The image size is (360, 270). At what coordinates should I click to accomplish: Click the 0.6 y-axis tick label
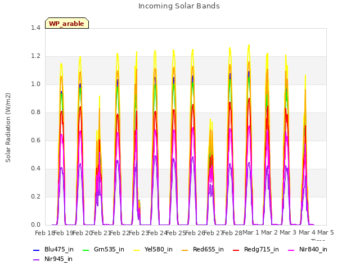click(x=35, y=140)
